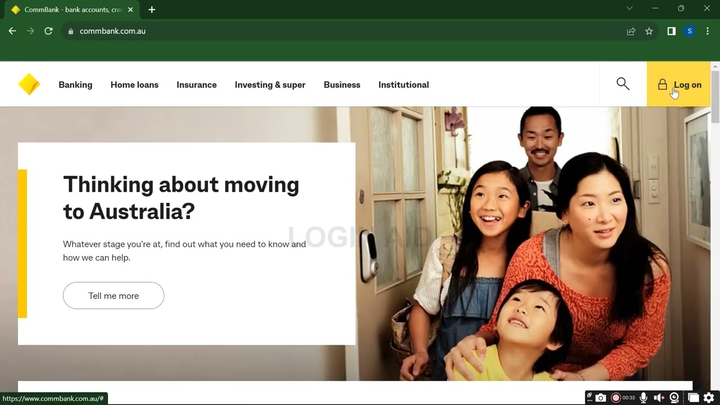Go back with browser back arrow

[x=12, y=31]
